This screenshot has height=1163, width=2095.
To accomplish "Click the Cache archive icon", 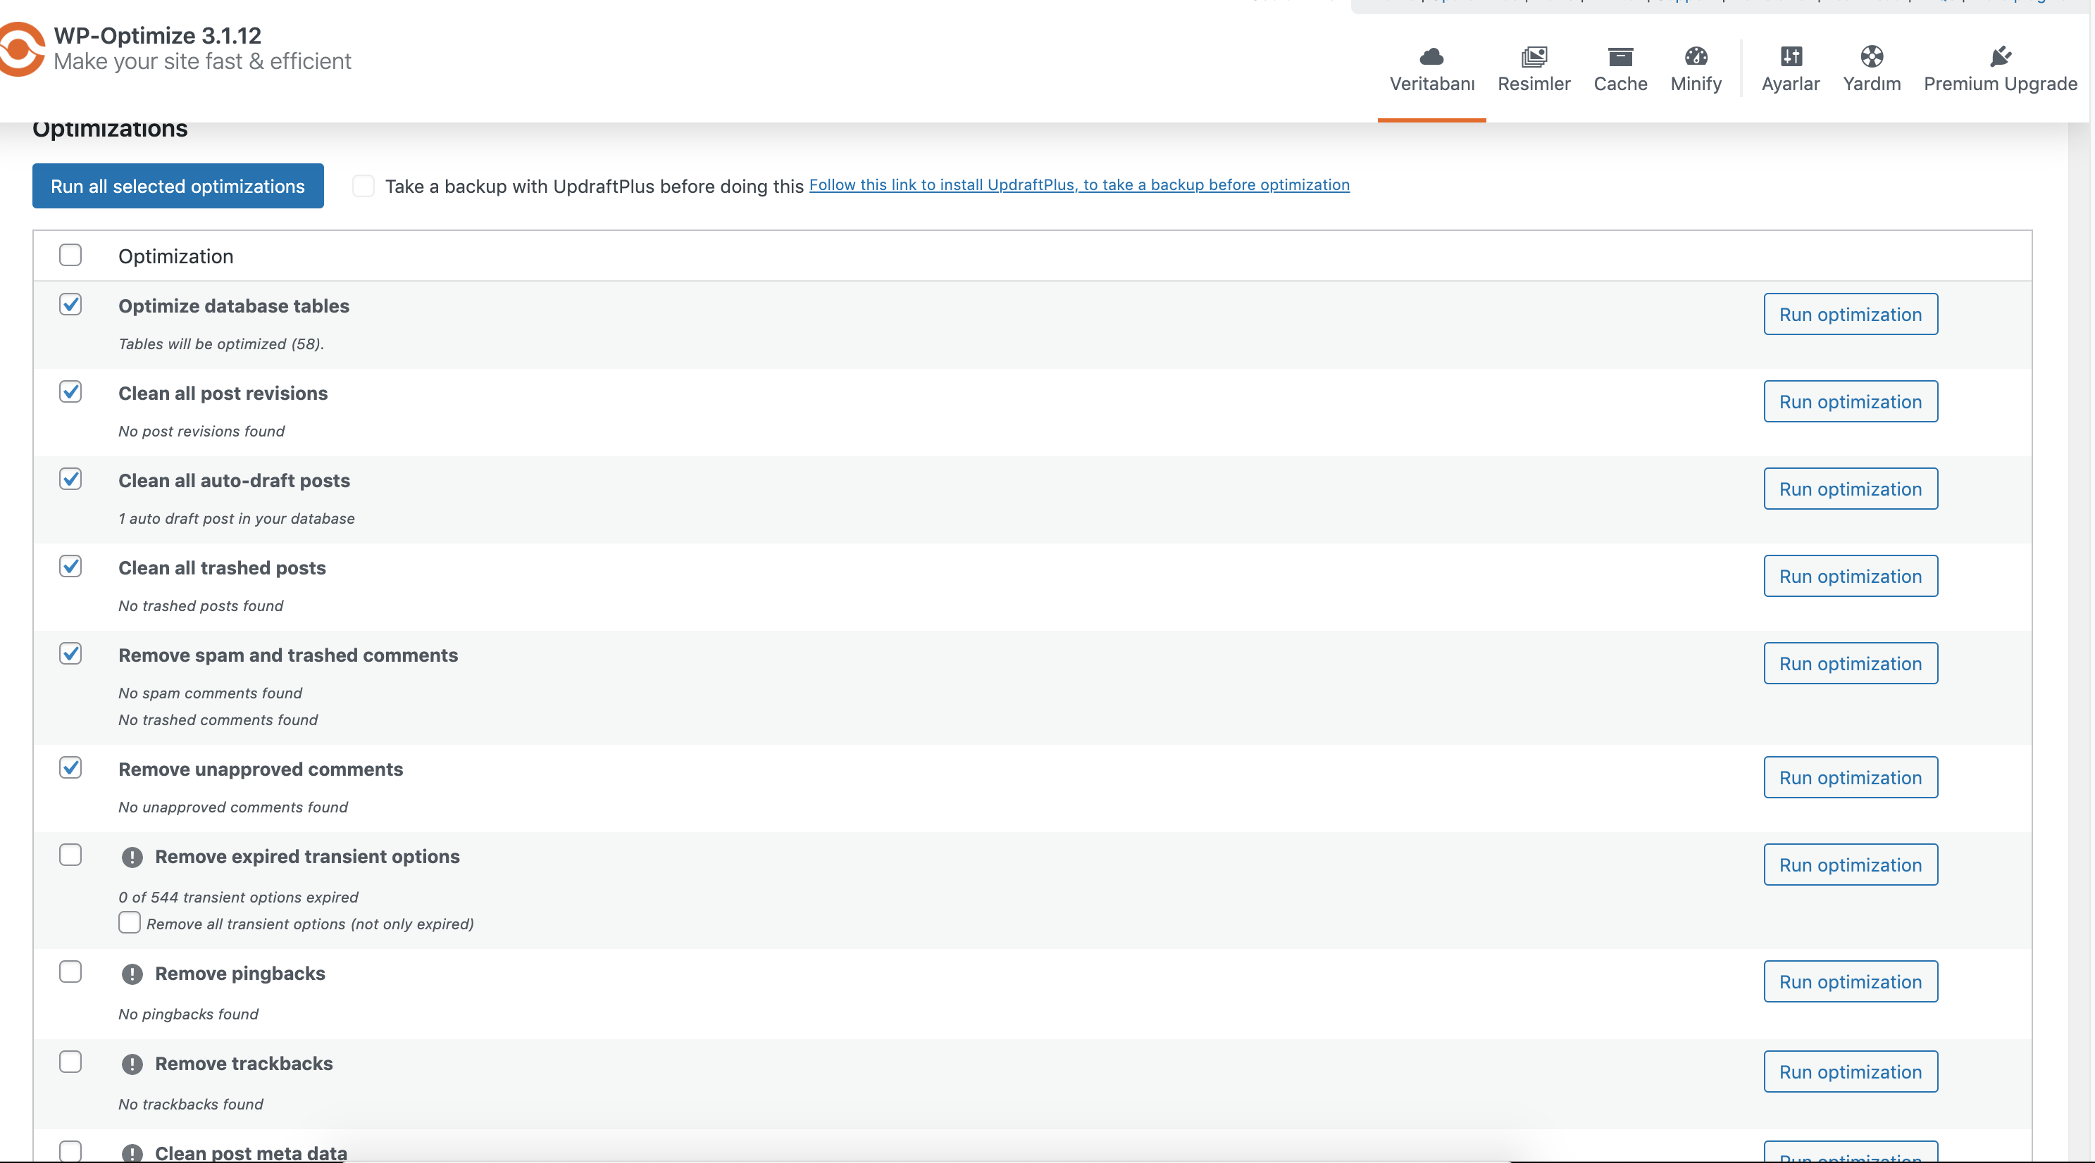I will [1620, 56].
